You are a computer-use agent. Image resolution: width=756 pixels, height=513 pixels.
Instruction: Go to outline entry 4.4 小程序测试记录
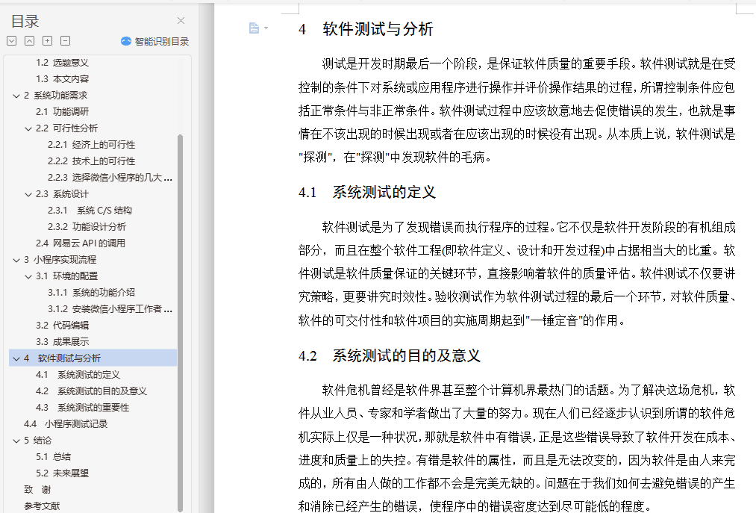66,423
